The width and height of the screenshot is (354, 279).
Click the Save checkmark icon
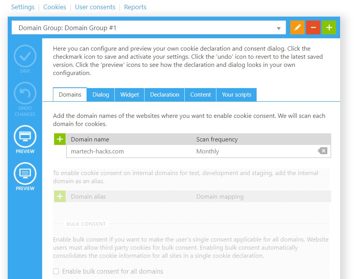25,56
